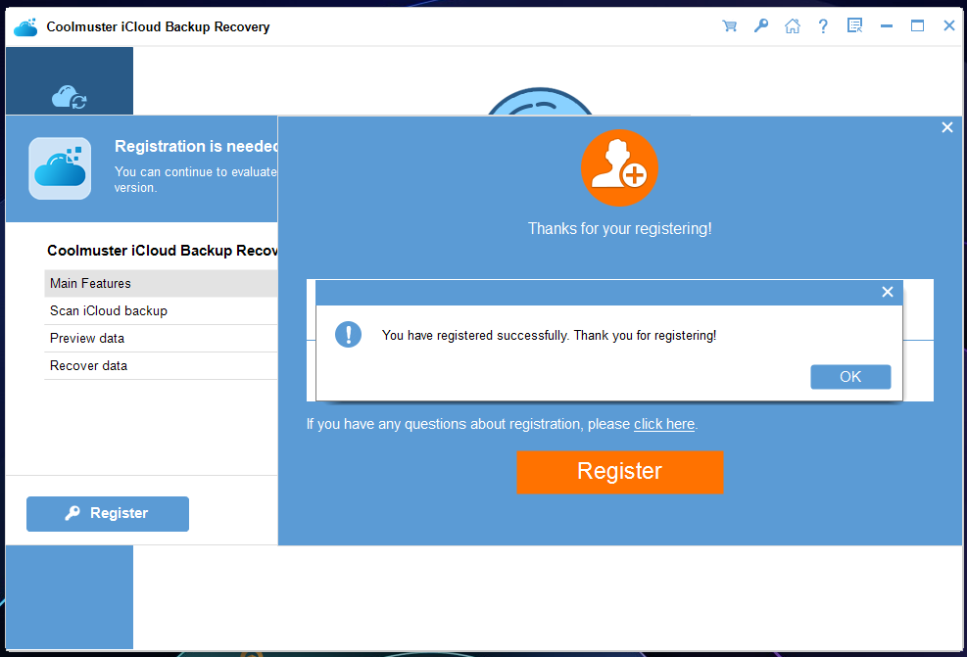967x657 pixels.
Task: Follow the 'click here' registration link
Action: coord(663,424)
